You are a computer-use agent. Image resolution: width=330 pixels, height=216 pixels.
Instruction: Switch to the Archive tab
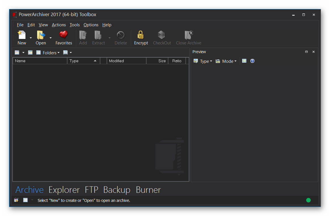(x=29, y=190)
